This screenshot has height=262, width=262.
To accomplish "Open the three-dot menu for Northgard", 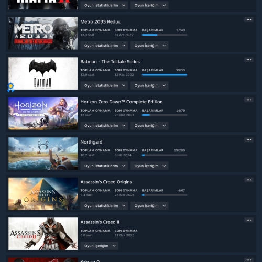I will pyautogui.click(x=249, y=140).
